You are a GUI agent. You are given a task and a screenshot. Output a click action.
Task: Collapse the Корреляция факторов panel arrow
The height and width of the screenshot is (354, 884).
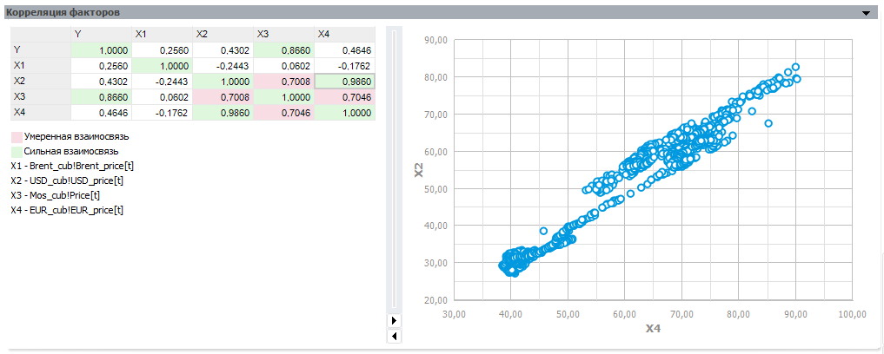(x=867, y=13)
